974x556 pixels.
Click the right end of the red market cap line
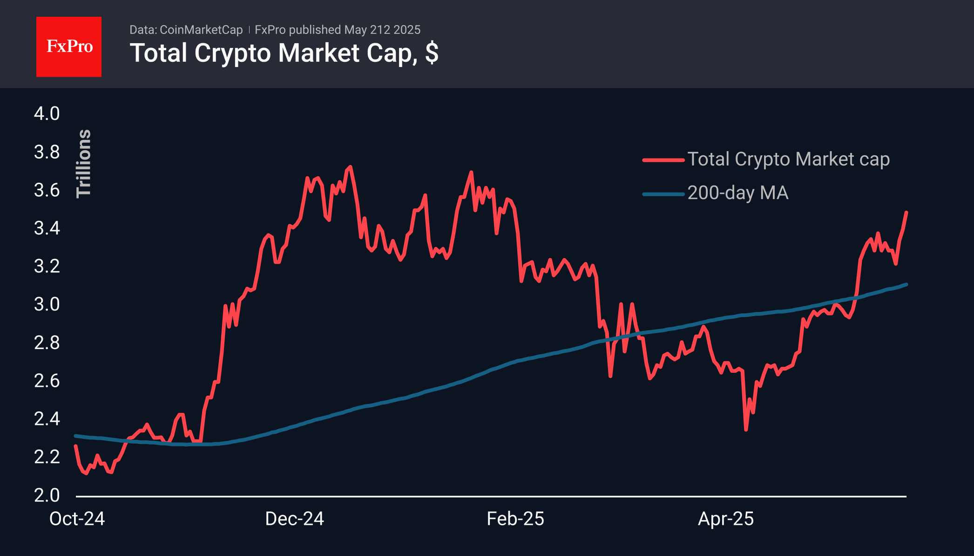906,212
